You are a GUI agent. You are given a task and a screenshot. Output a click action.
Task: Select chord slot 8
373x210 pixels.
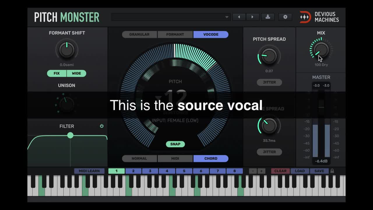pos(235,171)
